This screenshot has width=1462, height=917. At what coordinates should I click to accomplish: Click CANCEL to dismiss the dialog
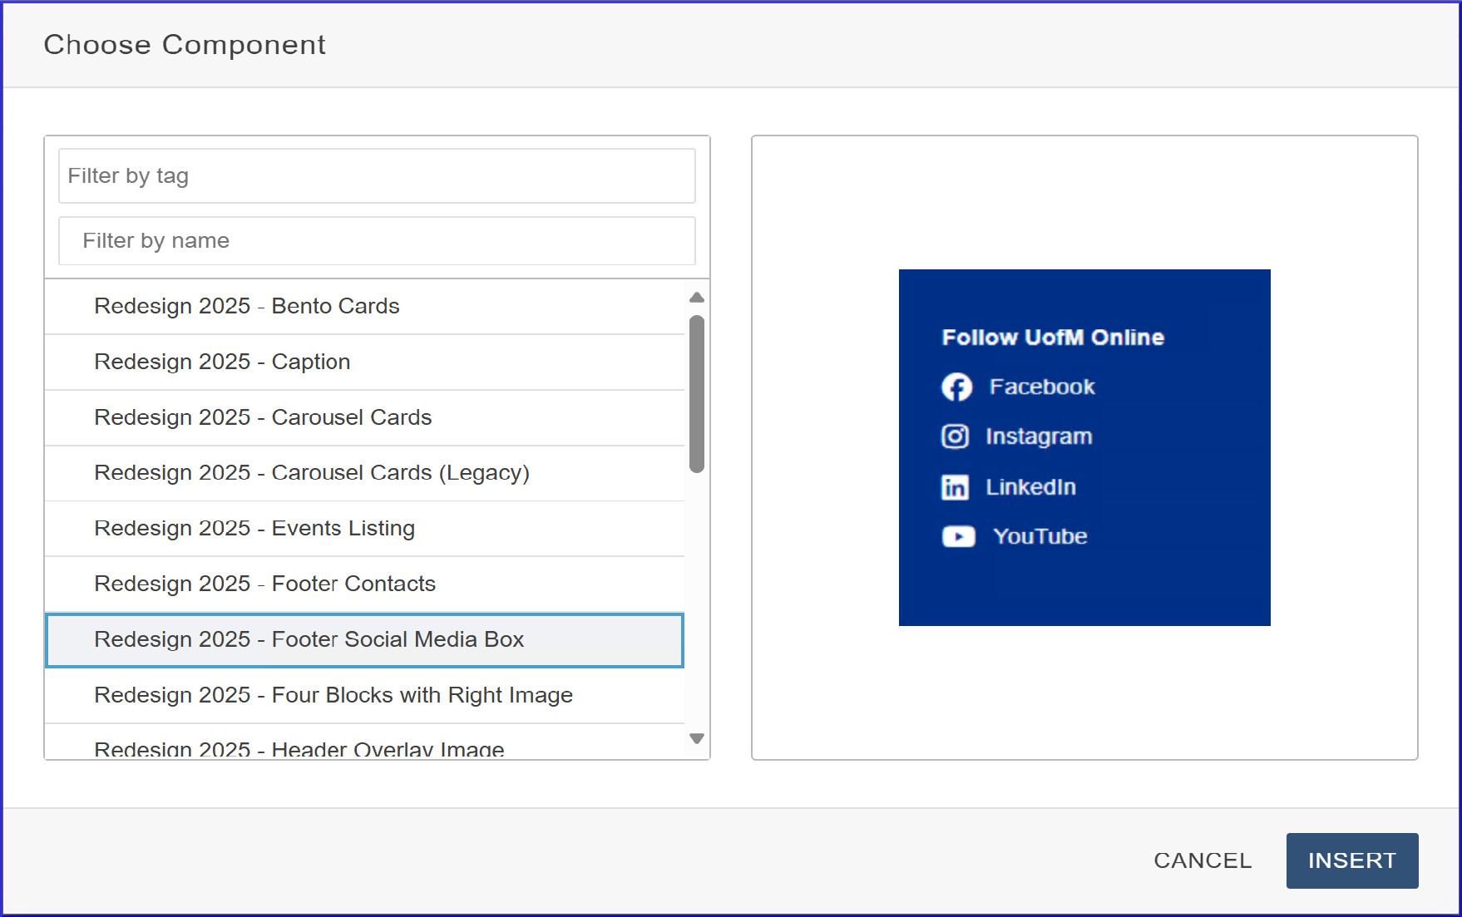point(1202,860)
